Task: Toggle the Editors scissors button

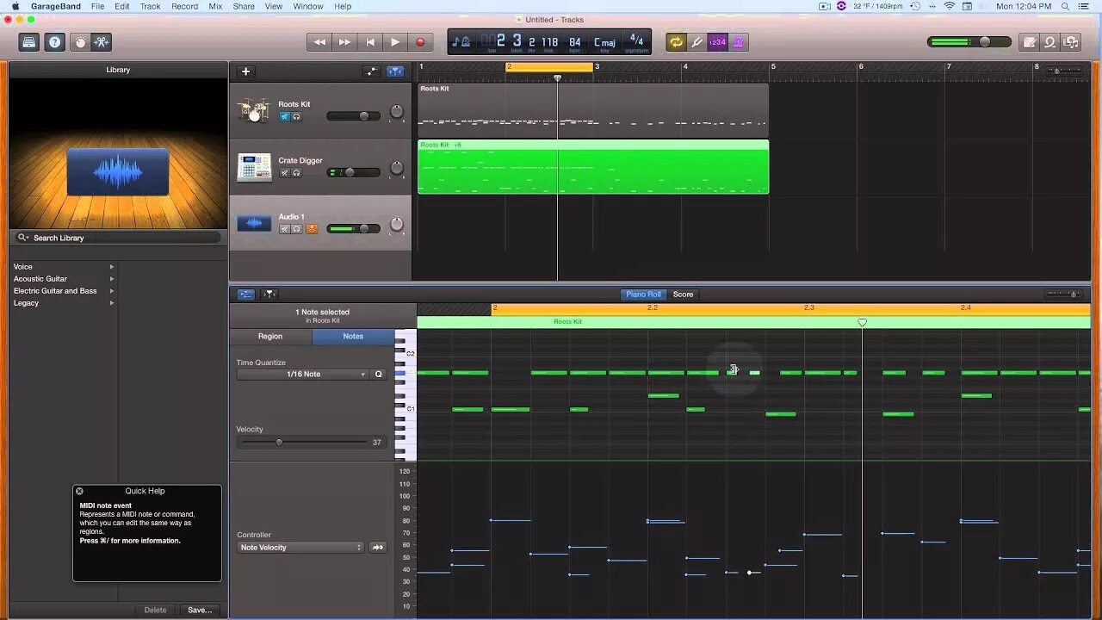Action: point(102,42)
